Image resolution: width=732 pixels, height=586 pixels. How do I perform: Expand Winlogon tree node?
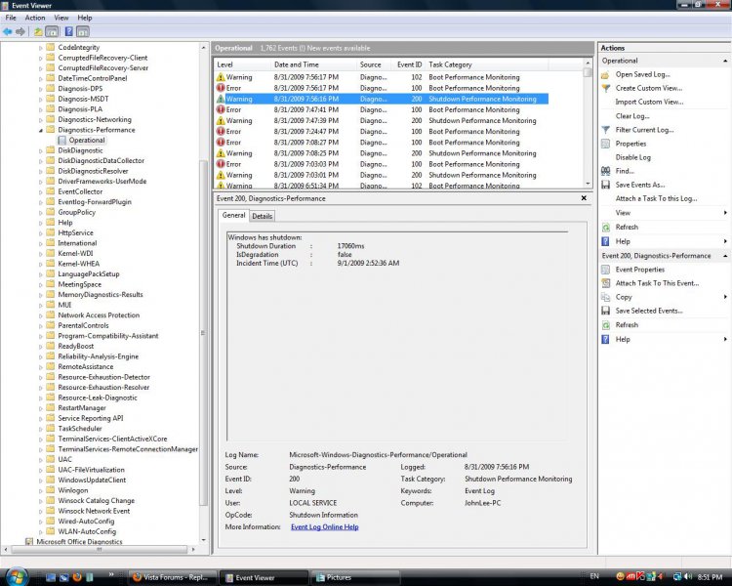[41, 490]
